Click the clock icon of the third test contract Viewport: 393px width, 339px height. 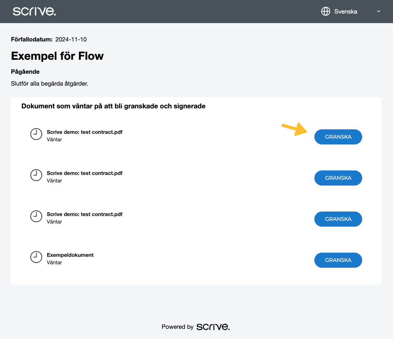(36, 216)
